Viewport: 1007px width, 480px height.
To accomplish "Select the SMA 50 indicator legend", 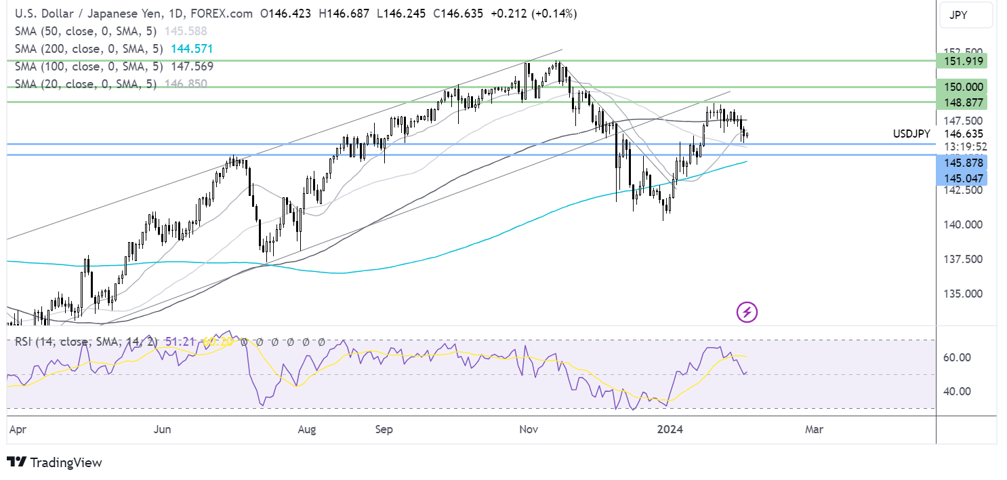I will click(87, 31).
